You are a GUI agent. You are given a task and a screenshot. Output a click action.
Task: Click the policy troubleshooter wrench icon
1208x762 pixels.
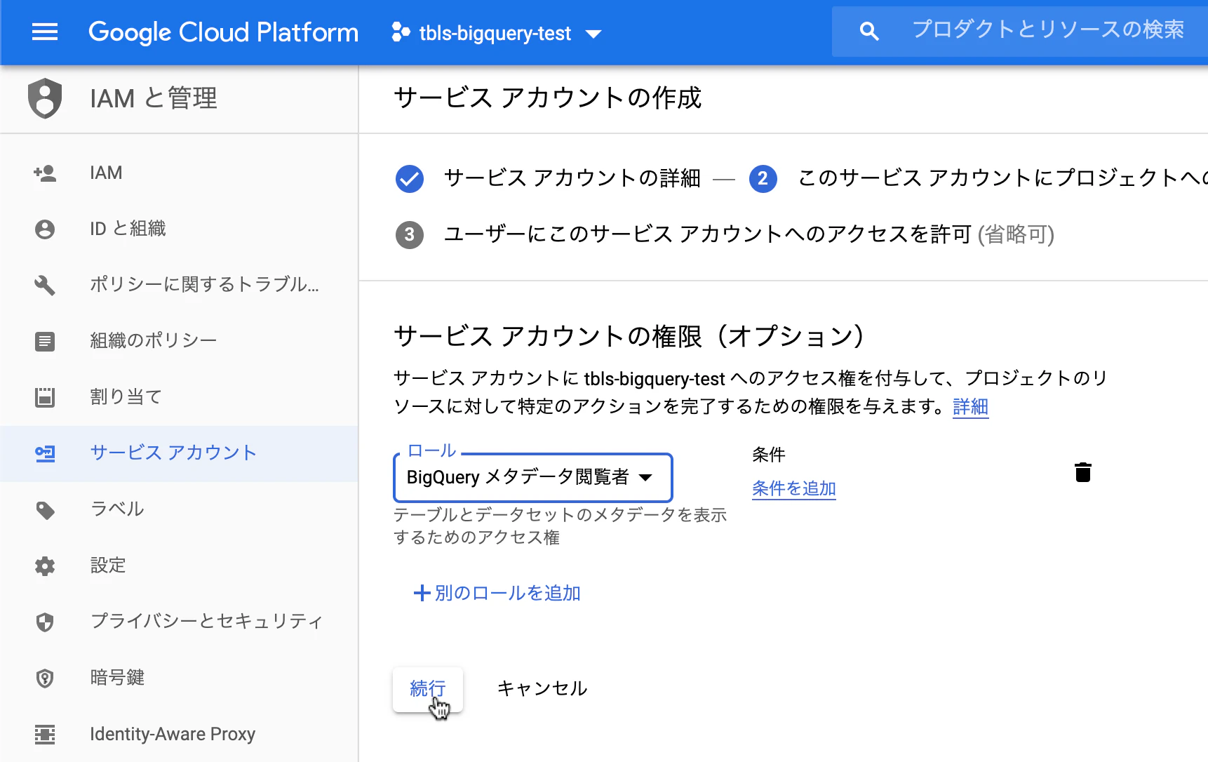point(45,286)
